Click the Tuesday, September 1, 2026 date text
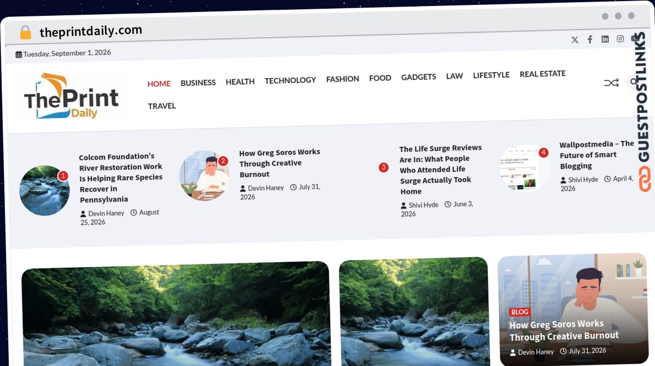The width and height of the screenshot is (655, 366). pyautogui.click(x=67, y=53)
